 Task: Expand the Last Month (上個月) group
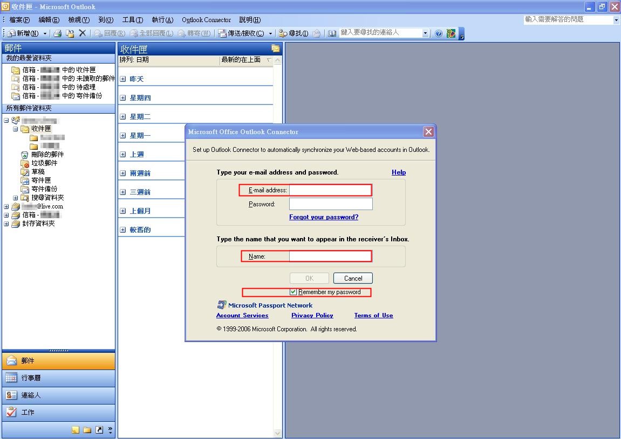click(x=123, y=211)
